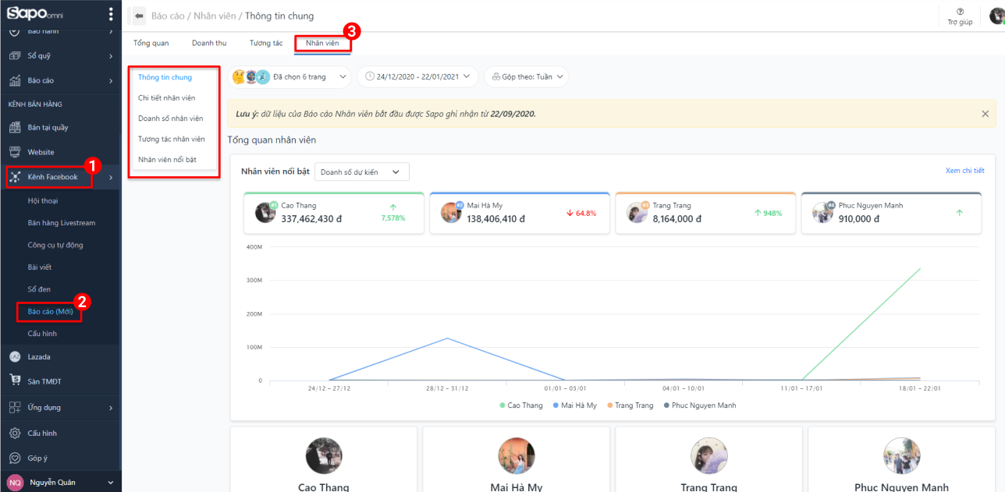The width and height of the screenshot is (1005, 492).
Task: Click Phuc Nguyen Manh large profile photo
Action: click(x=902, y=456)
